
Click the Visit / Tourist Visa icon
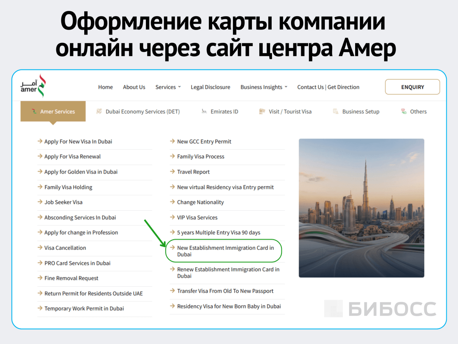[262, 111]
